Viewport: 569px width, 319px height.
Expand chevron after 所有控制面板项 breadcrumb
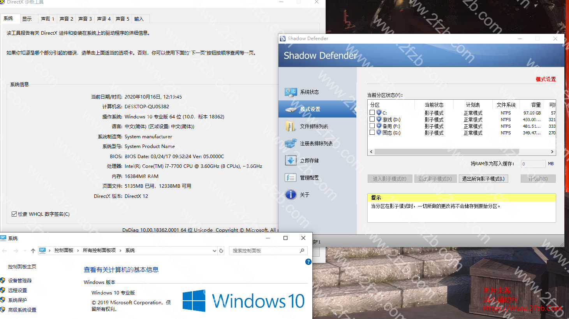point(121,250)
